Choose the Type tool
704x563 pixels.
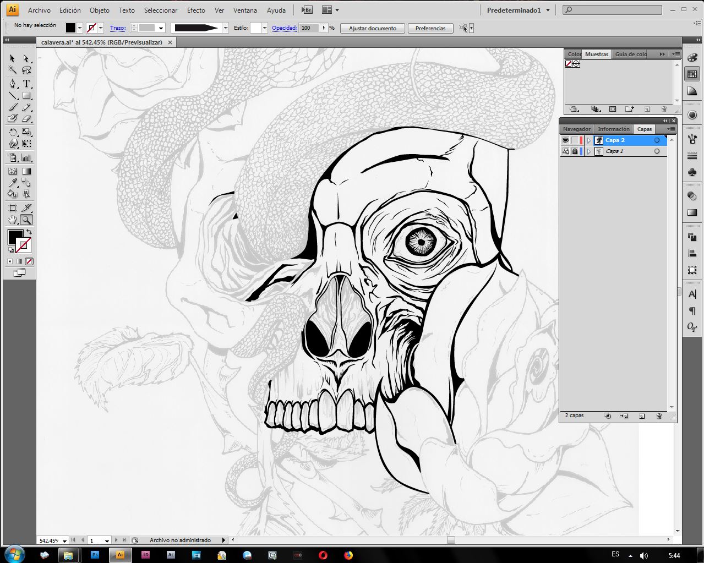click(26, 84)
